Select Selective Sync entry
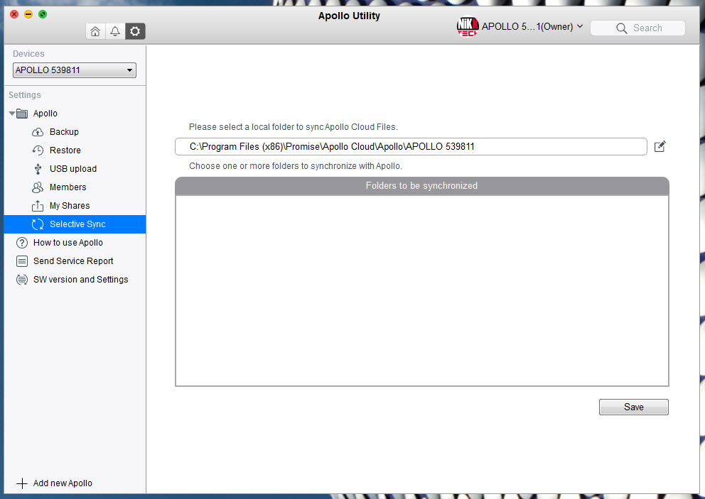Screen dimensions: 705x499 (x=75, y=224)
